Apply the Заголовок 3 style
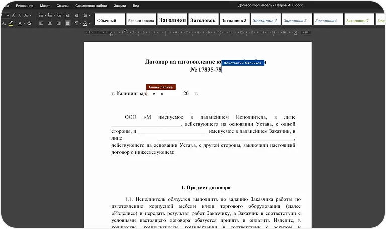Screen dimensions: 386x229 tap(234, 21)
